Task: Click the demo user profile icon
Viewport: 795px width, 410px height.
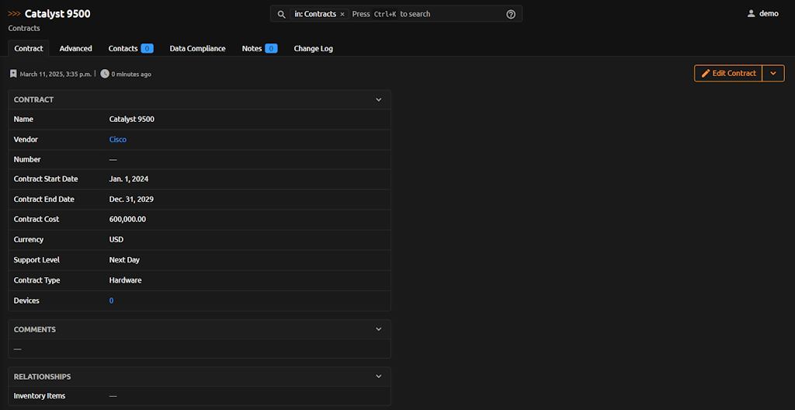Action: click(x=751, y=14)
